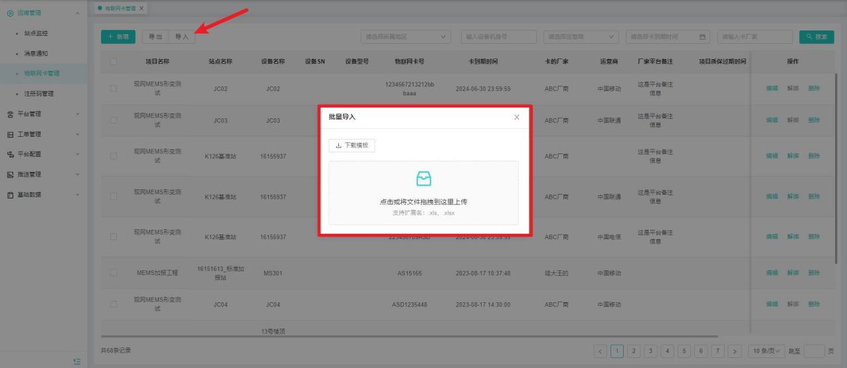847x368 pixels.
Task: Close the 批量导入 dialog with X
Action: (517, 117)
